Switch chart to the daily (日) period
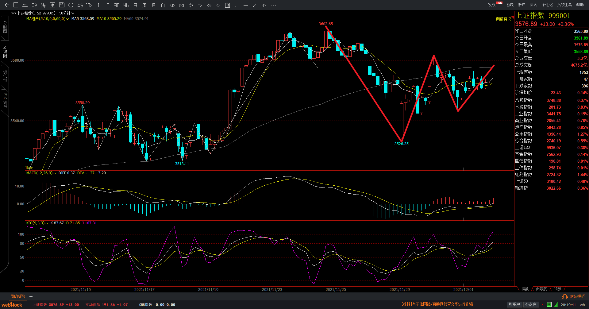 pos(135,5)
